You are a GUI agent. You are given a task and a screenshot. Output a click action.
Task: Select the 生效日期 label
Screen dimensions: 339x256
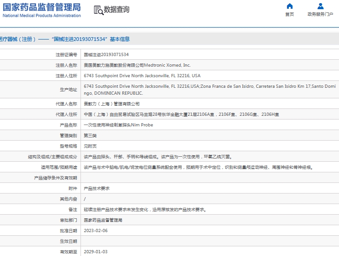[x=69, y=242]
